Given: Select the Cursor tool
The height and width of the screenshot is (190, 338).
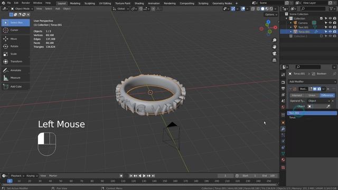Looking at the screenshot, I should (x=15, y=30).
